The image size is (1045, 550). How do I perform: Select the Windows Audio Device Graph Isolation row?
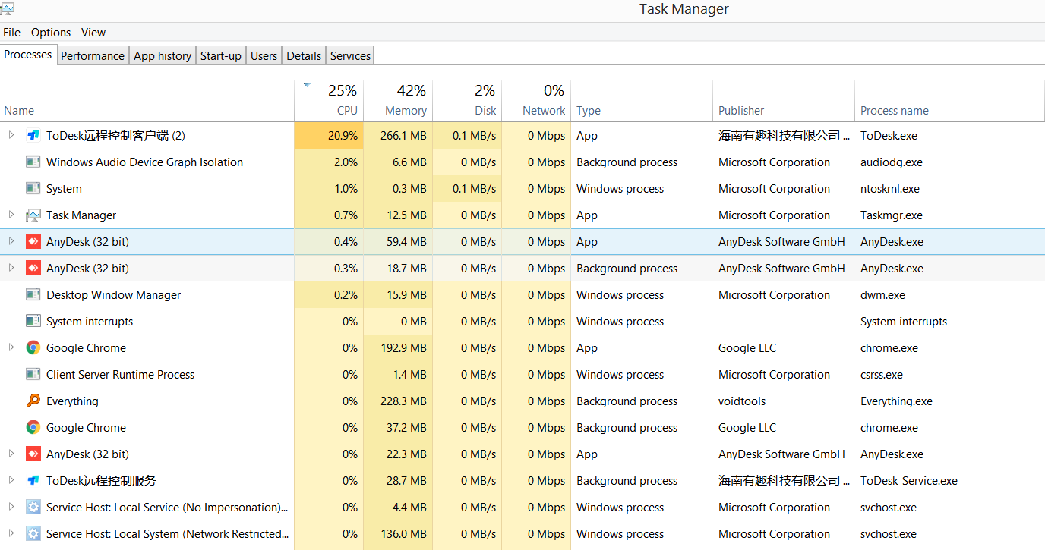tap(522, 162)
